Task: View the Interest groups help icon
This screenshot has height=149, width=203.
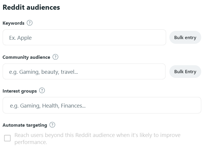Action: [42, 91]
